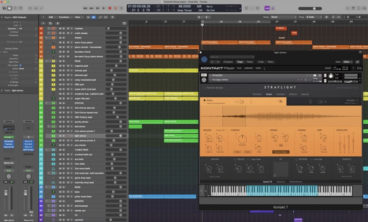Click the plugin link chain icon
The width and height of the screenshot is (368, 222).
coord(357,62)
